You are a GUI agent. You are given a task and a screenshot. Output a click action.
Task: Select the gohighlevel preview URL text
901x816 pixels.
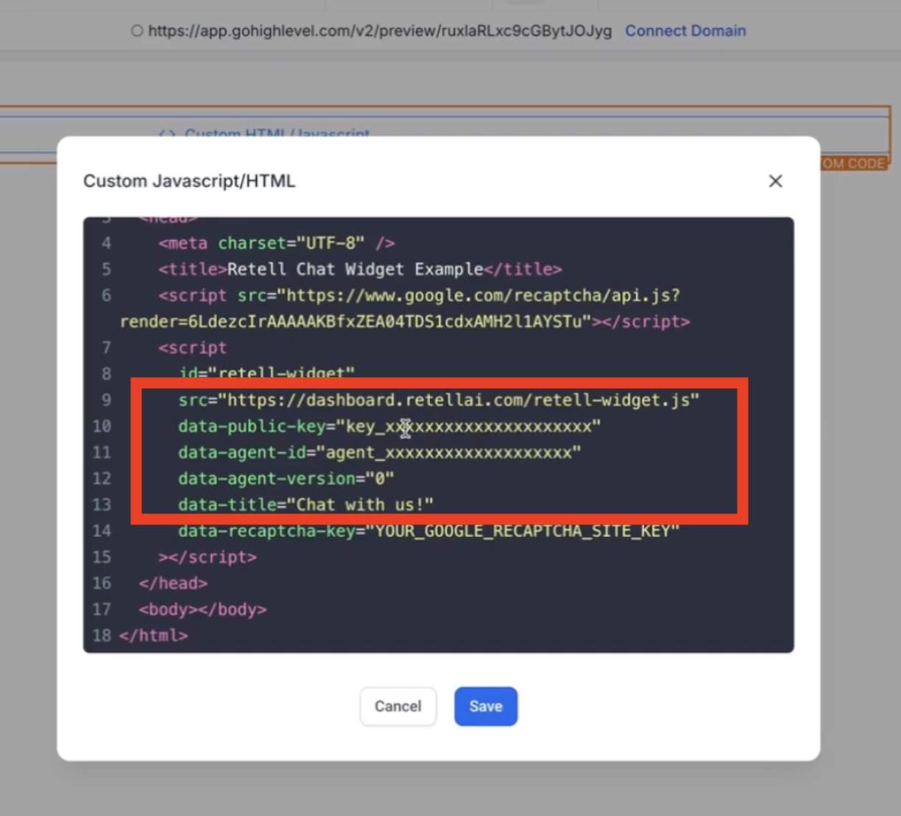pos(380,31)
